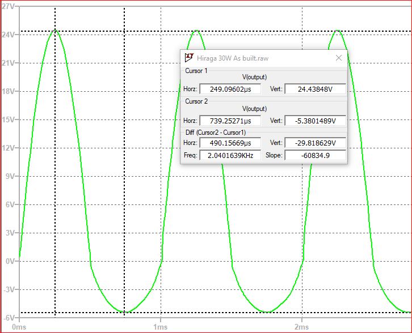Click the 21V vertical axis label
The width and height of the screenshot is (412, 333).
pos(8,63)
